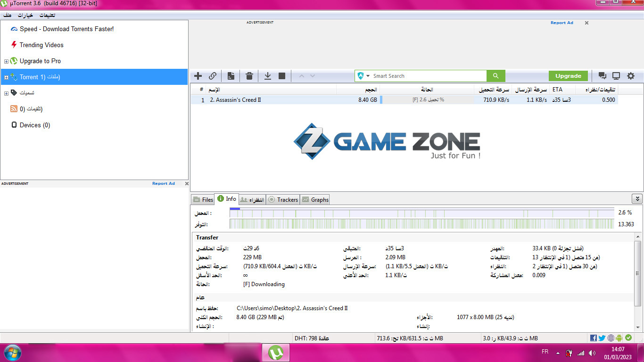Stop the torrent with the square icon

(282, 76)
